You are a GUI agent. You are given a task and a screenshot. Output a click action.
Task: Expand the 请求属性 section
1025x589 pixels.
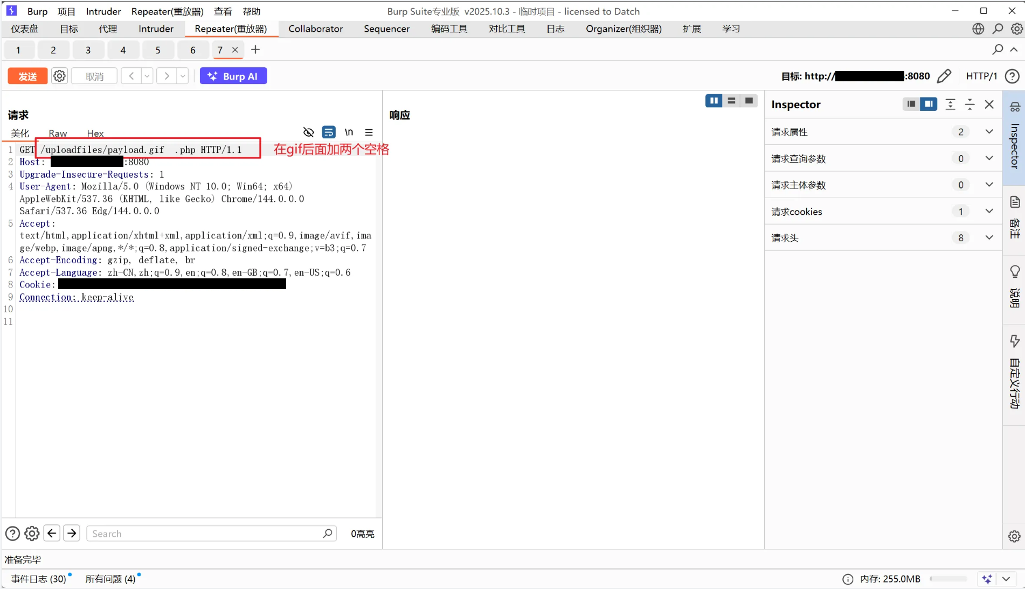[x=883, y=132]
